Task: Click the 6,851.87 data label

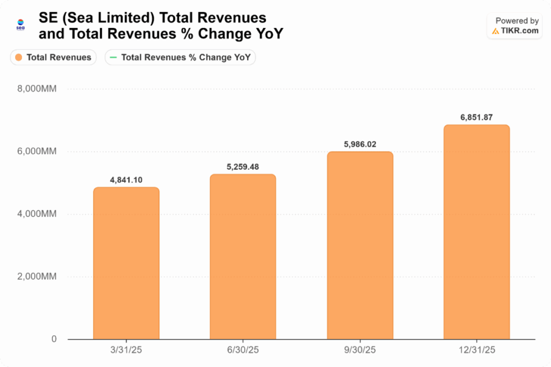Action: [x=476, y=117]
